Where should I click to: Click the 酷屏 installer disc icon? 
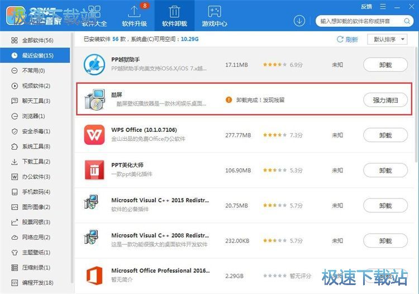(94, 99)
